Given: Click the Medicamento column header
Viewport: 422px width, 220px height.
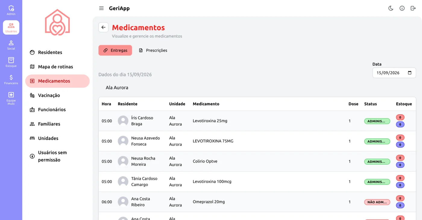Looking at the screenshot, I should 206,104.
